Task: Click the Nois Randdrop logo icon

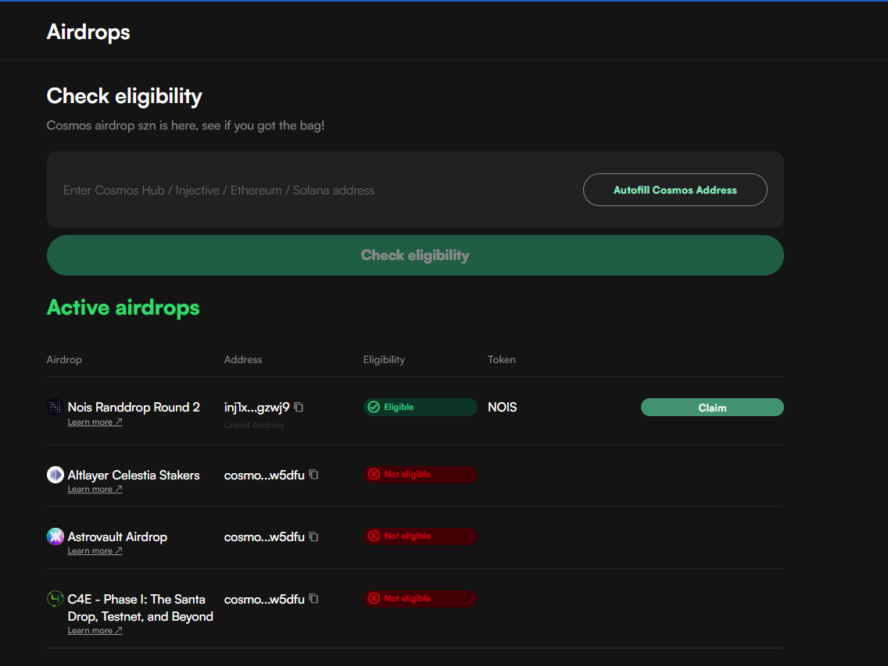Action: [x=55, y=407]
